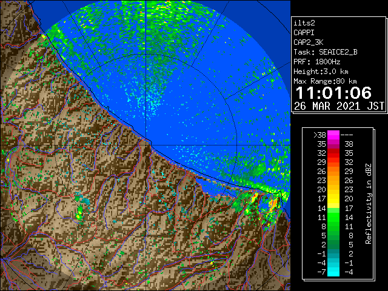Click the 'CAP2_3K' text line
Screen dimensions: 388x291
click(x=309, y=42)
